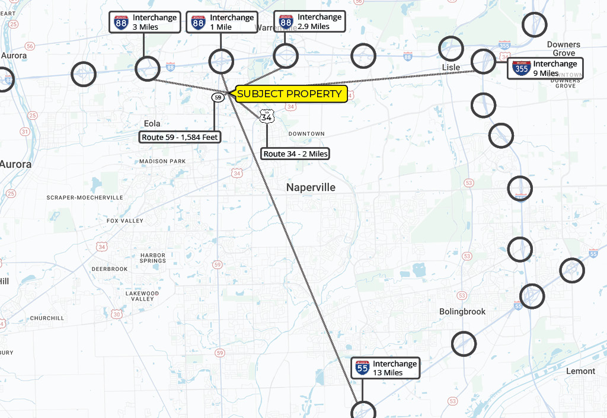Select the interchange circle below the 1 Mile label
The height and width of the screenshot is (418, 607).
click(x=222, y=61)
